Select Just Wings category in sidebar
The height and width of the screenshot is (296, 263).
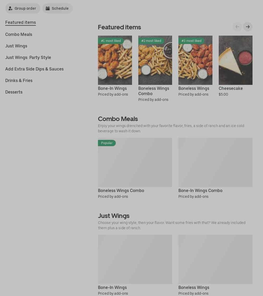tap(16, 46)
